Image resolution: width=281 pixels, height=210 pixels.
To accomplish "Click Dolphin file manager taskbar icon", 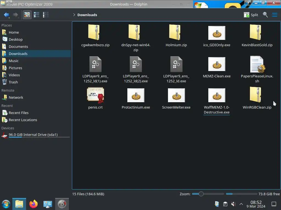I will tap(19, 204).
